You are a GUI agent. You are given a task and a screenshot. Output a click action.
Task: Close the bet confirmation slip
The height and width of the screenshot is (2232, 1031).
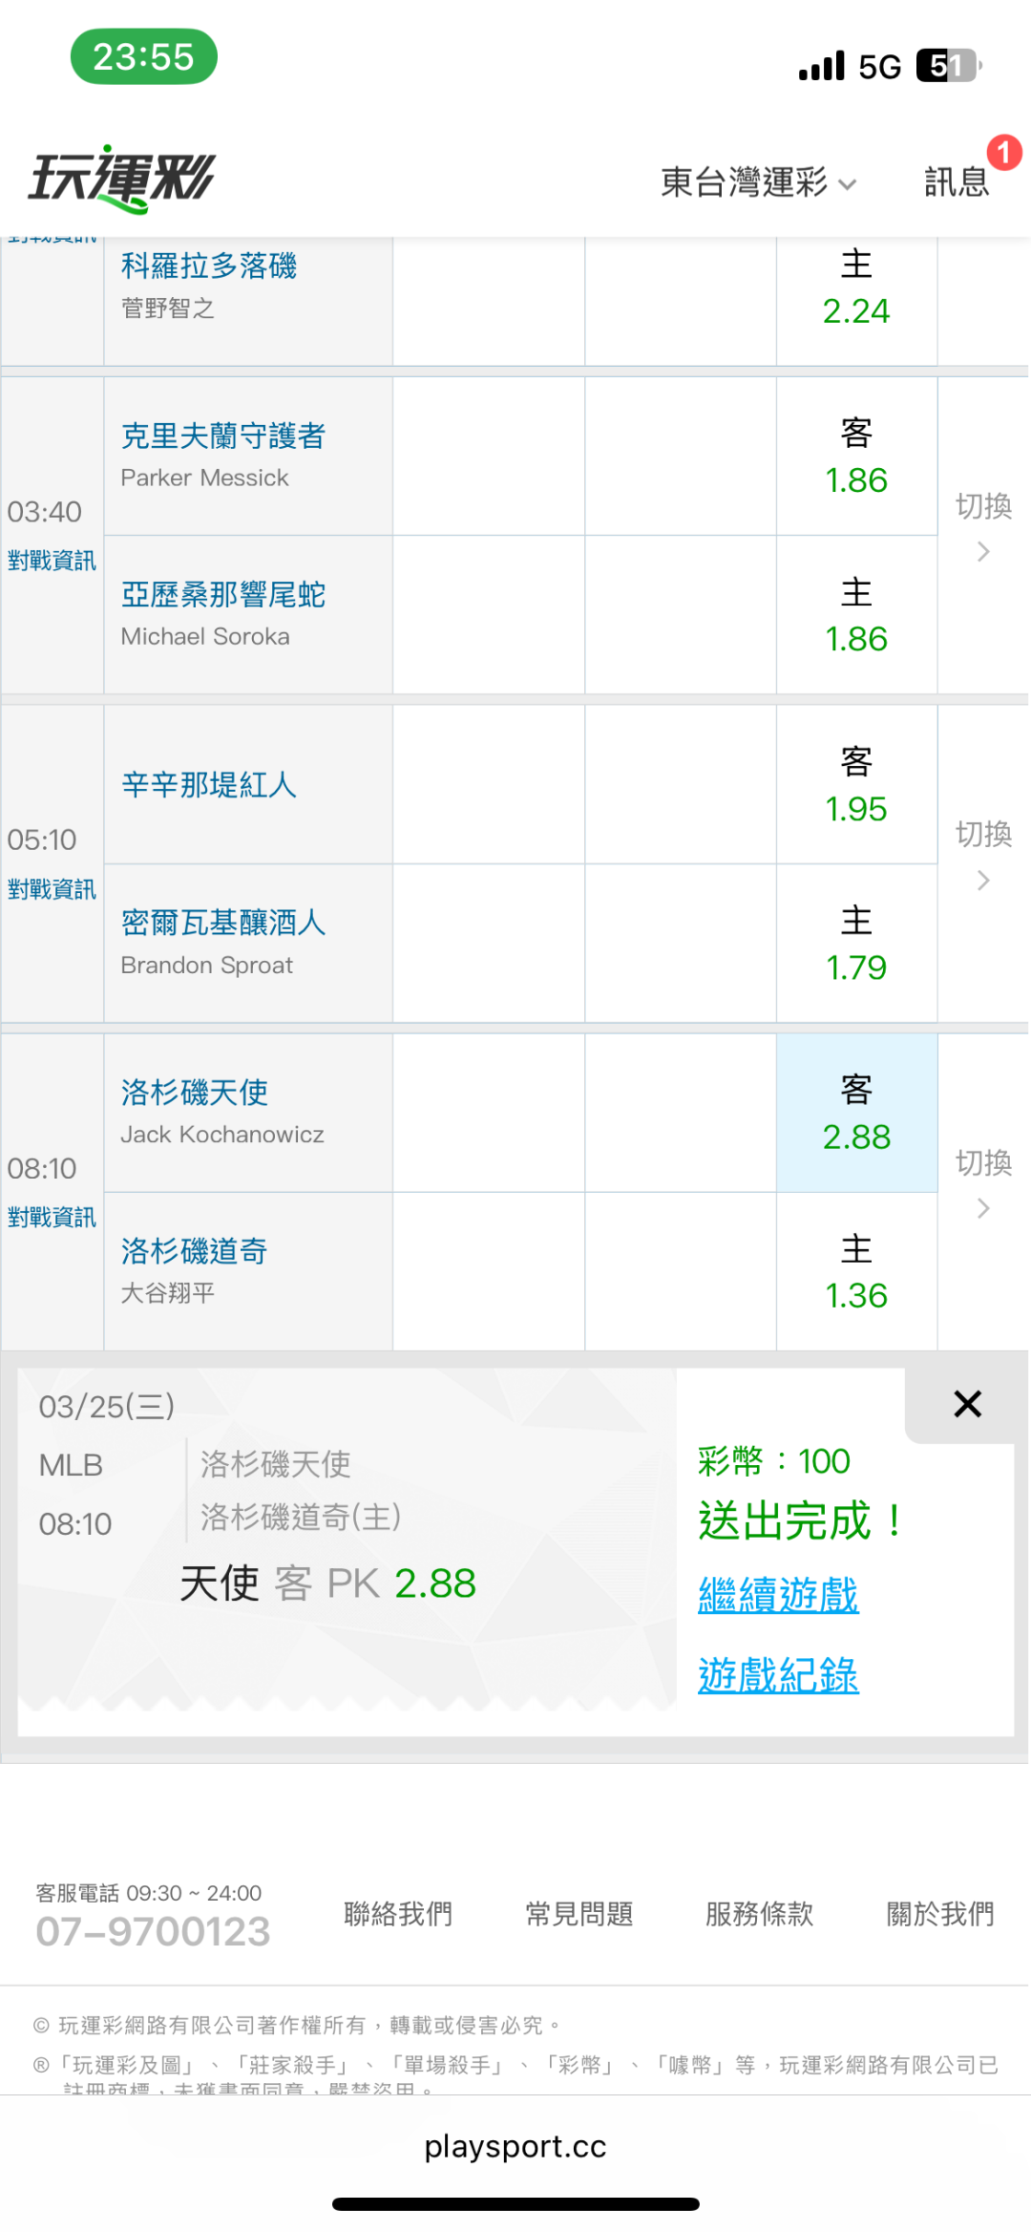coord(967,1404)
